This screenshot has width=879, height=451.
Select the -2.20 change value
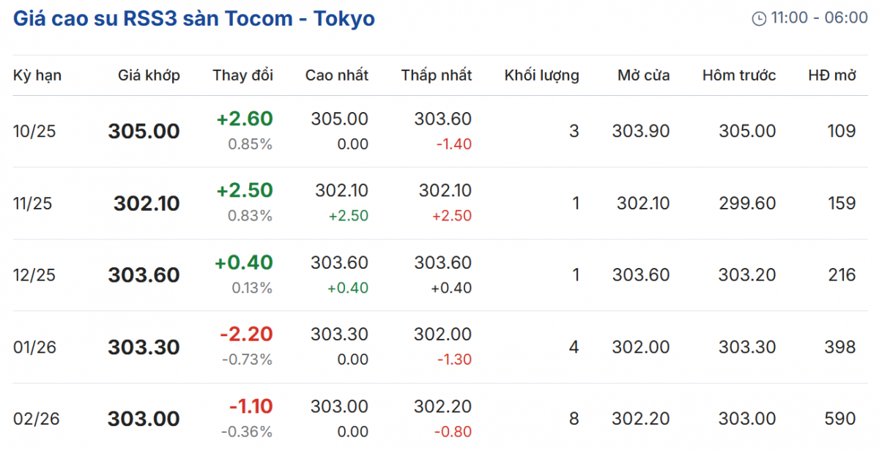pos(246,335)
